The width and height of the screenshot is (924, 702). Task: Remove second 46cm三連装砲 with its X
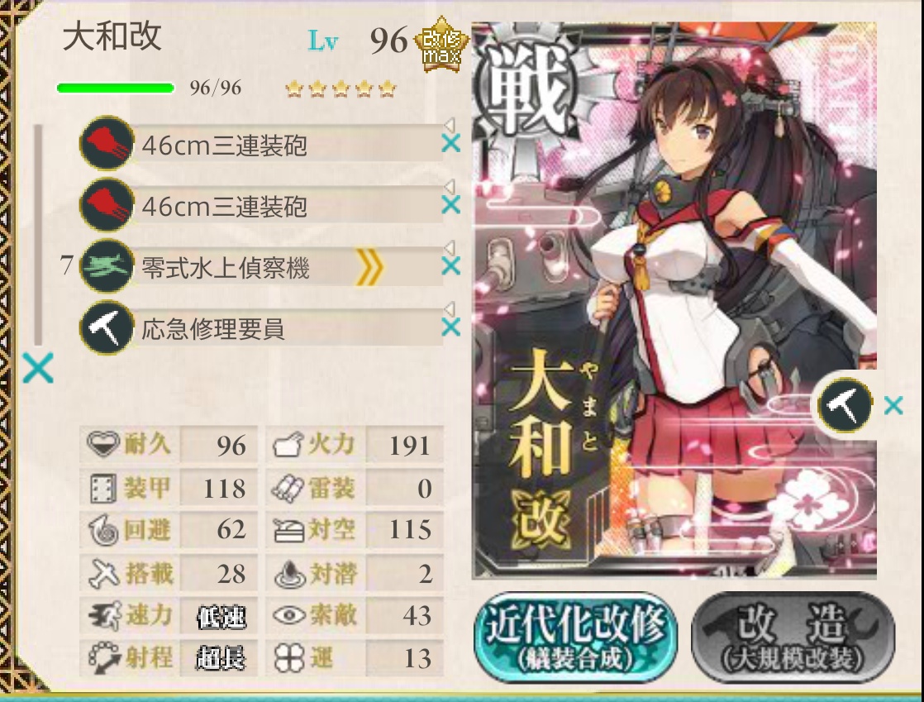tap(450, 204)
